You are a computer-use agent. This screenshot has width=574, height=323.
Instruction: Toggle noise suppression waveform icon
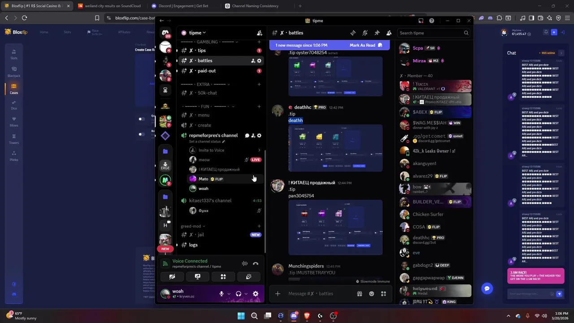point(245,264)
